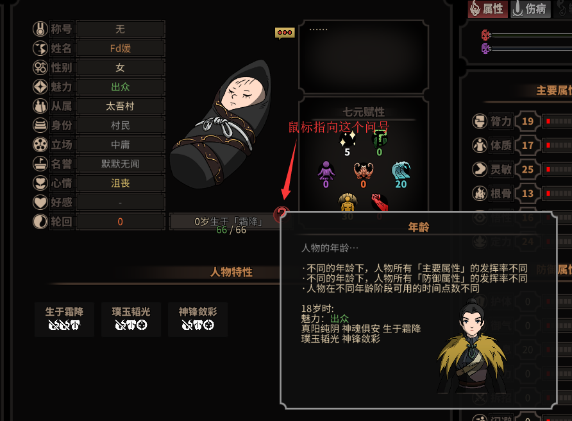Click the purple figure element icon
Viewport: 572px width, 421px height.
click(x=326, y=171)
